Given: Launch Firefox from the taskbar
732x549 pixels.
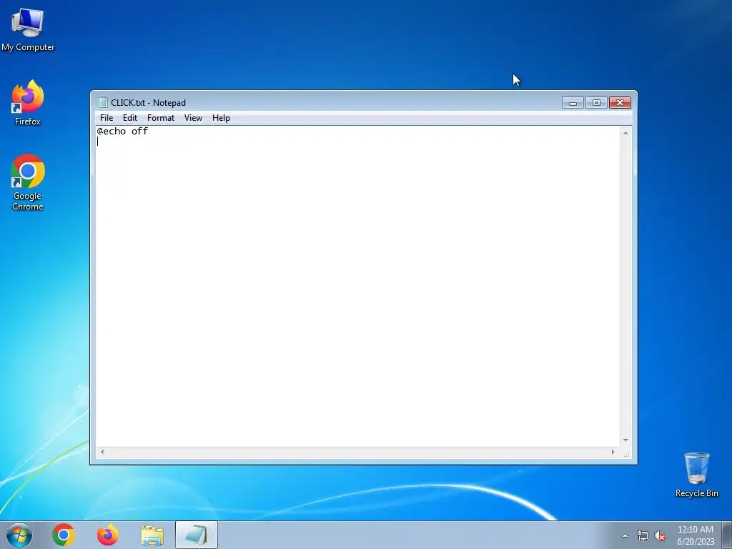Looking at the screenshot, I should tap(107, 535).
